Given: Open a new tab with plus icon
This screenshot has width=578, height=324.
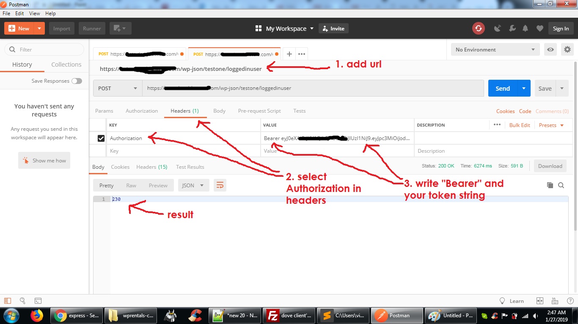Looking at the screenshot, I should (289, 54).
